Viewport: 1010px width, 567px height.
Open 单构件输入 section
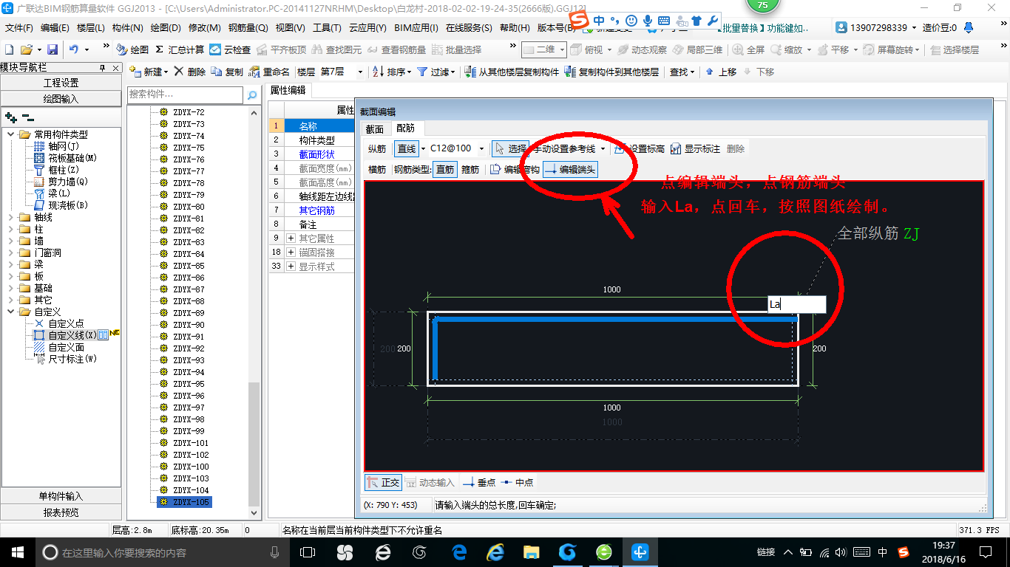point(61,496)
